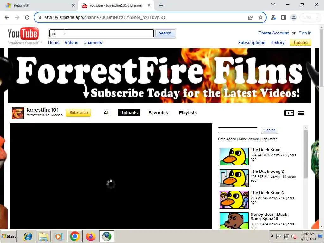Switch to player view icon
324x243 pixels.
pos(289,113)
